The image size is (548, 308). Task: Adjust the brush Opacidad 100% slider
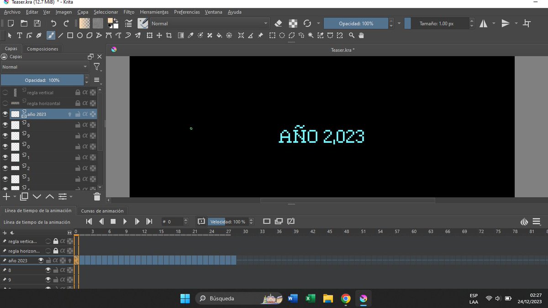[356, 23]
